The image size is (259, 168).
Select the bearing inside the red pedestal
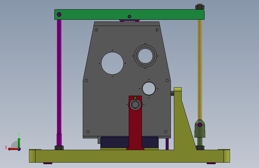135,105
